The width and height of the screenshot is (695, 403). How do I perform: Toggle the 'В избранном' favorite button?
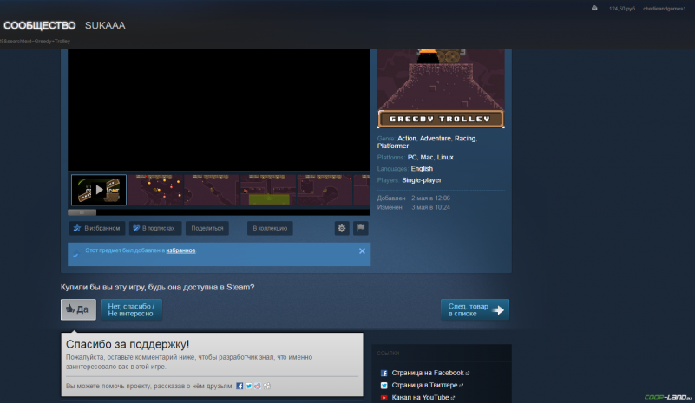tap(97, 228)
